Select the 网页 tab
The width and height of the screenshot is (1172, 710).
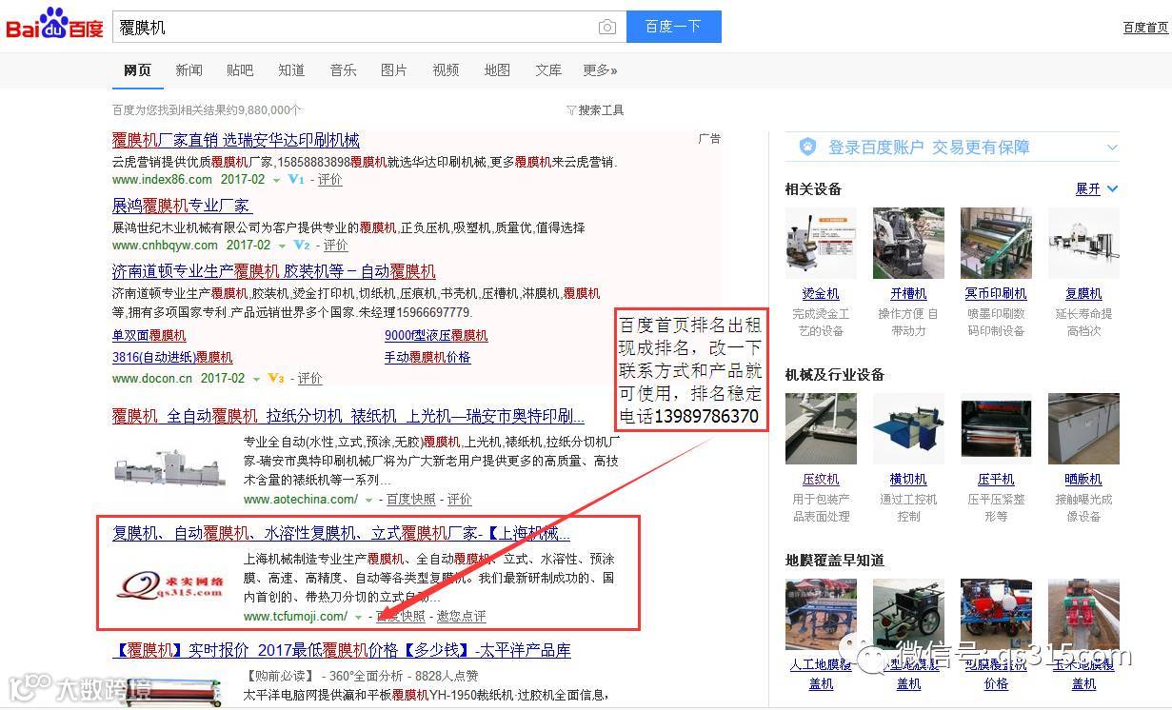click(137, 70)
